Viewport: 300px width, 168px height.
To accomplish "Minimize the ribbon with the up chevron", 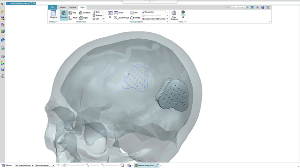I will pyautogui.click(x=257, y=7).
